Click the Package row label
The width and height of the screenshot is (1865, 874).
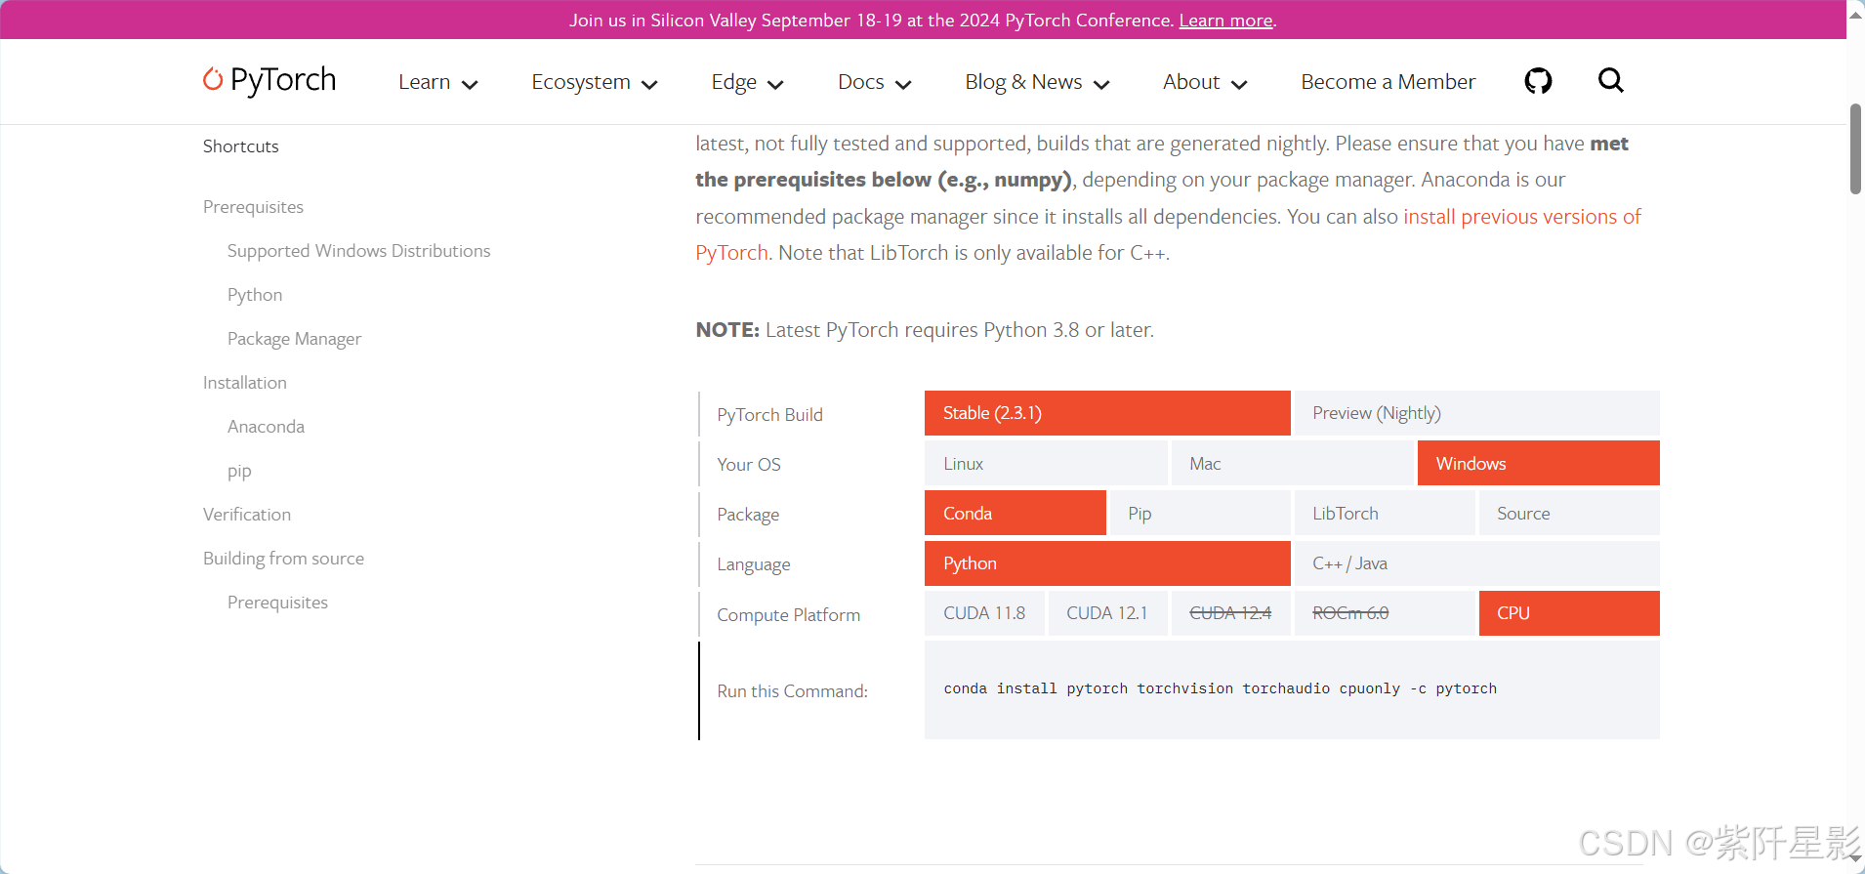(748, 515)
